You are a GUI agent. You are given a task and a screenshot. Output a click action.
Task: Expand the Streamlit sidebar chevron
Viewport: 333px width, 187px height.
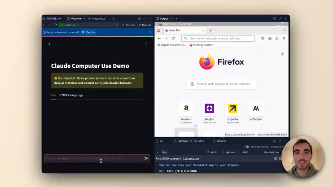tap(49, 44)
